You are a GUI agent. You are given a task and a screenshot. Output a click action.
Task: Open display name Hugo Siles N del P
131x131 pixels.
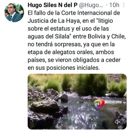(x=53, y=5)
